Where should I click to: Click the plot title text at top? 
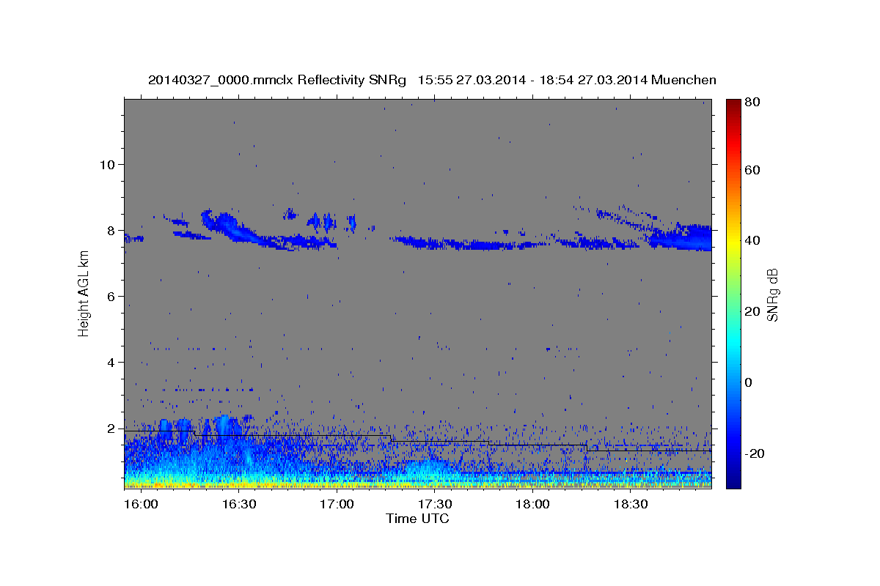[432, 80]
